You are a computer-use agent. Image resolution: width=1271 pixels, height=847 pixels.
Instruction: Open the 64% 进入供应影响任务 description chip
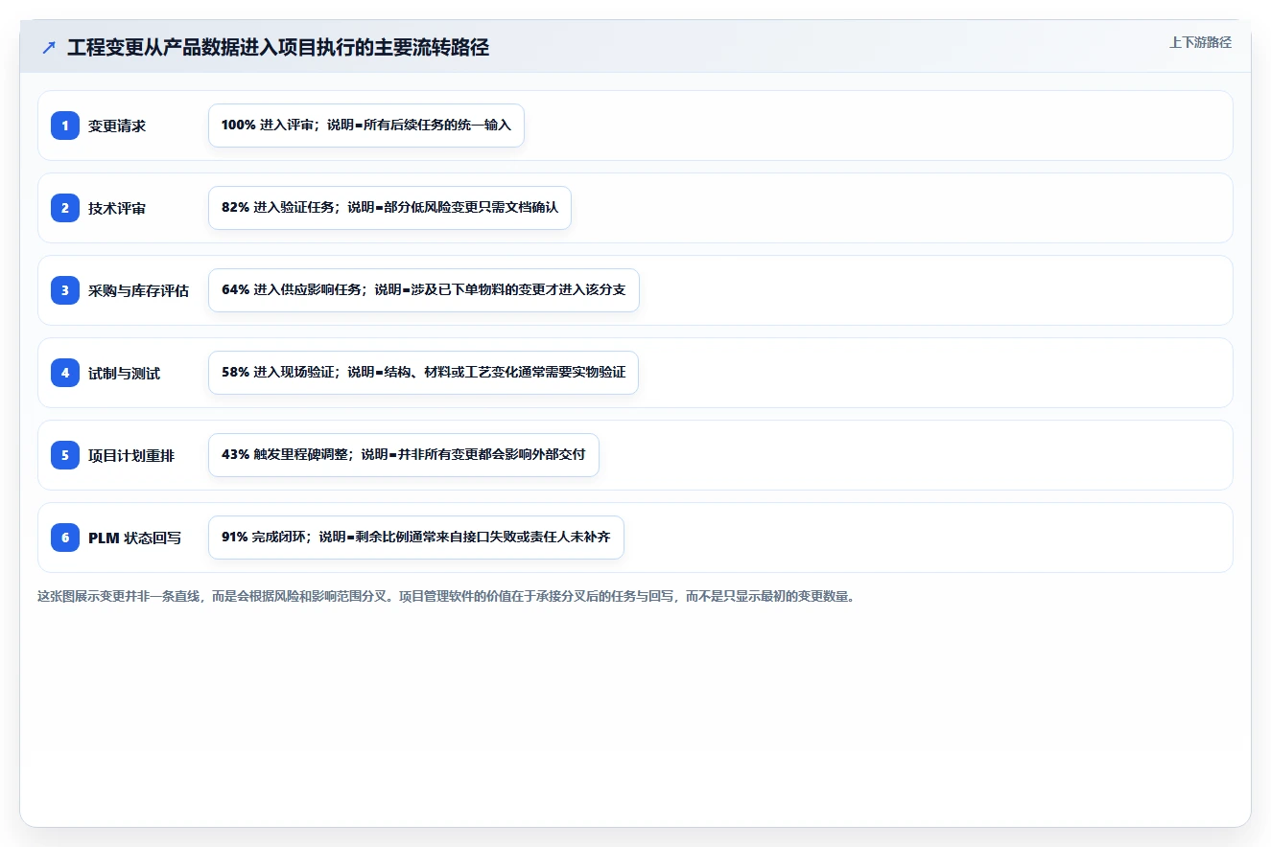[x=424, y=290]
